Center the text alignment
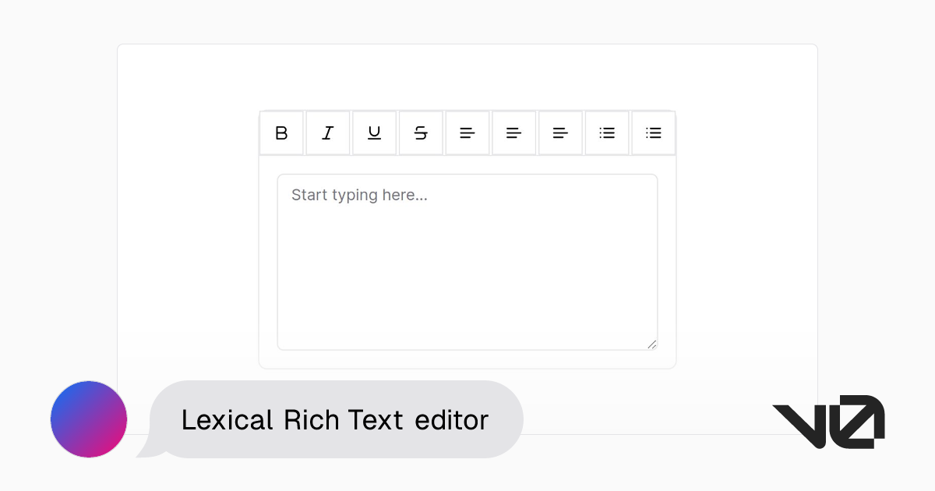935x491 pixels. pyautogui.click(x=513, y=132)
